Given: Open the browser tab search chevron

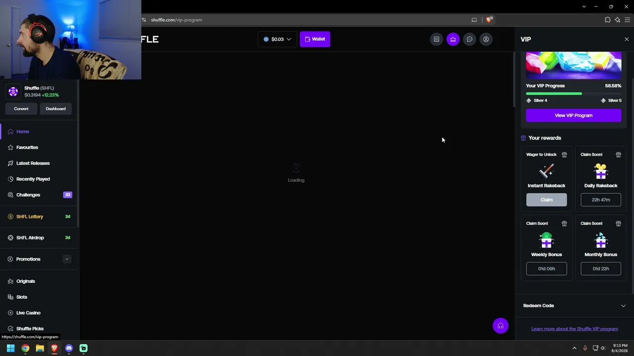Looking at the screenshot, I should (584, 6).
